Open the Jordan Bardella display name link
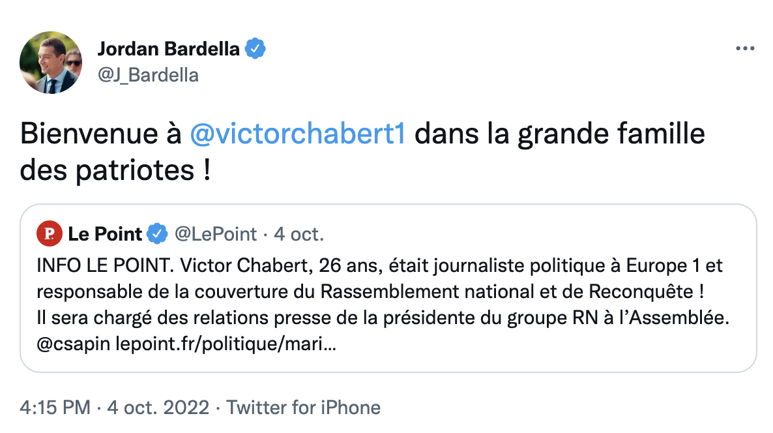The height and width of the screenshot is (433, 773). [168, 49]
